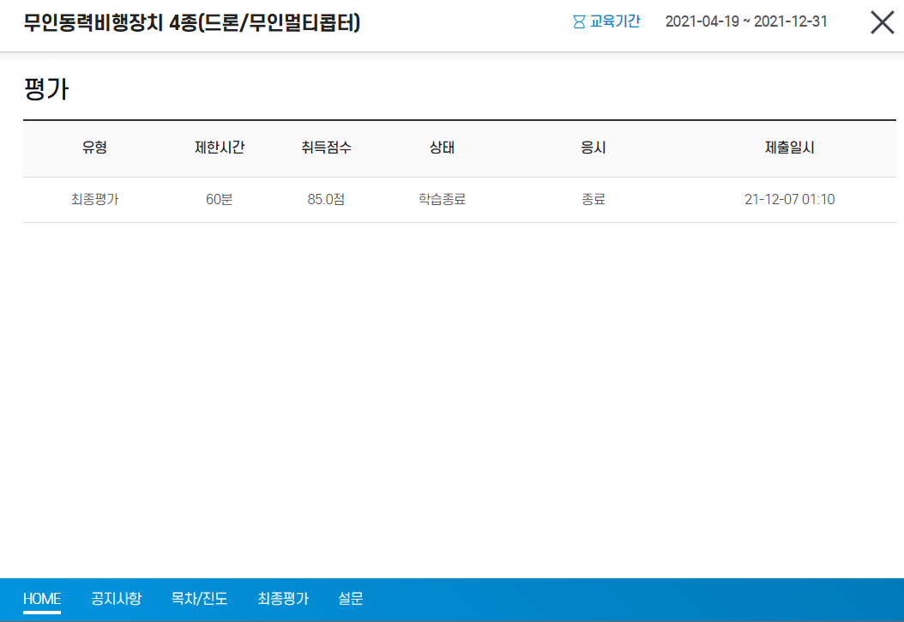Screen dimensions: 904x622
Task: Select the 최종평가 cell in the table row
Action: pos(94,199)
